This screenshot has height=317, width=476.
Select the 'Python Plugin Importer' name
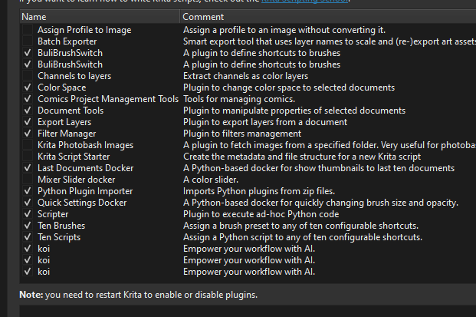(x=85, y=191)
